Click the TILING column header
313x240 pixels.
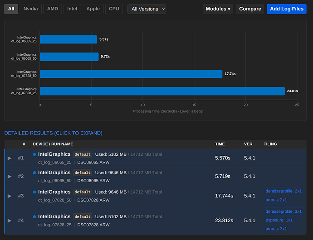pyautogui.click(x=270, y=144)
